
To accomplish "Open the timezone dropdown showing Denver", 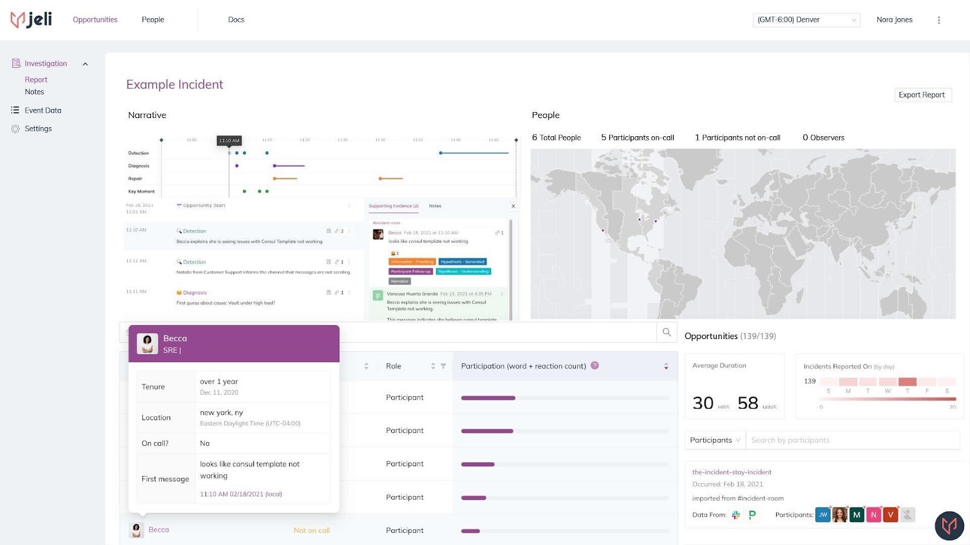I will (x=806, y=20).
